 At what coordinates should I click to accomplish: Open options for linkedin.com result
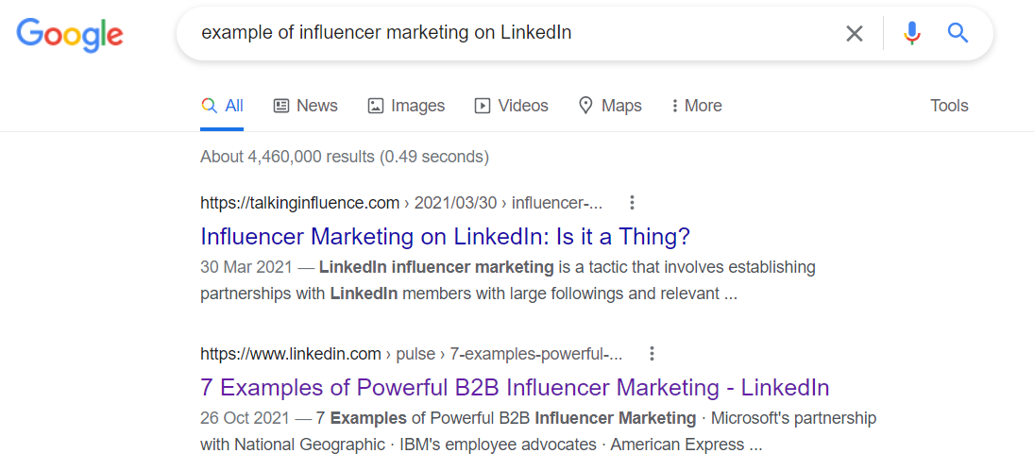652,354
